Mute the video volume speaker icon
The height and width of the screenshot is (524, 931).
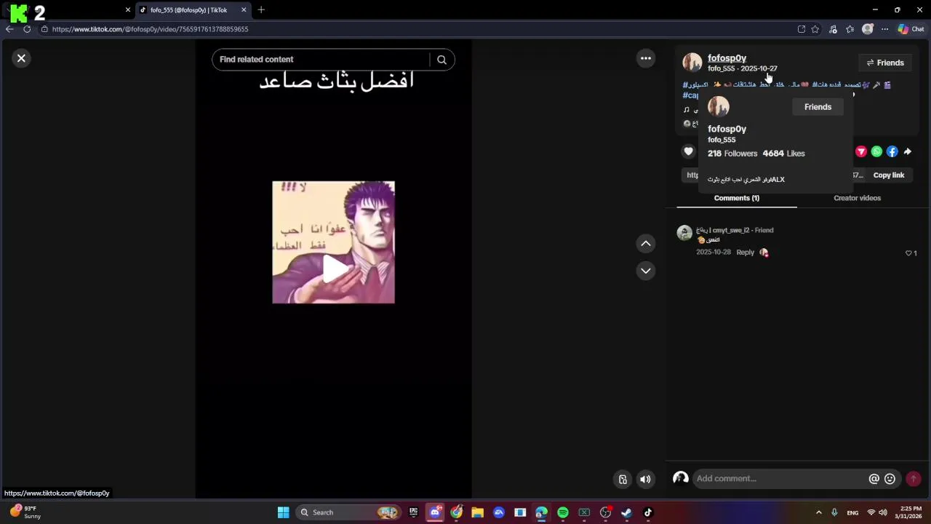point(645,479)
